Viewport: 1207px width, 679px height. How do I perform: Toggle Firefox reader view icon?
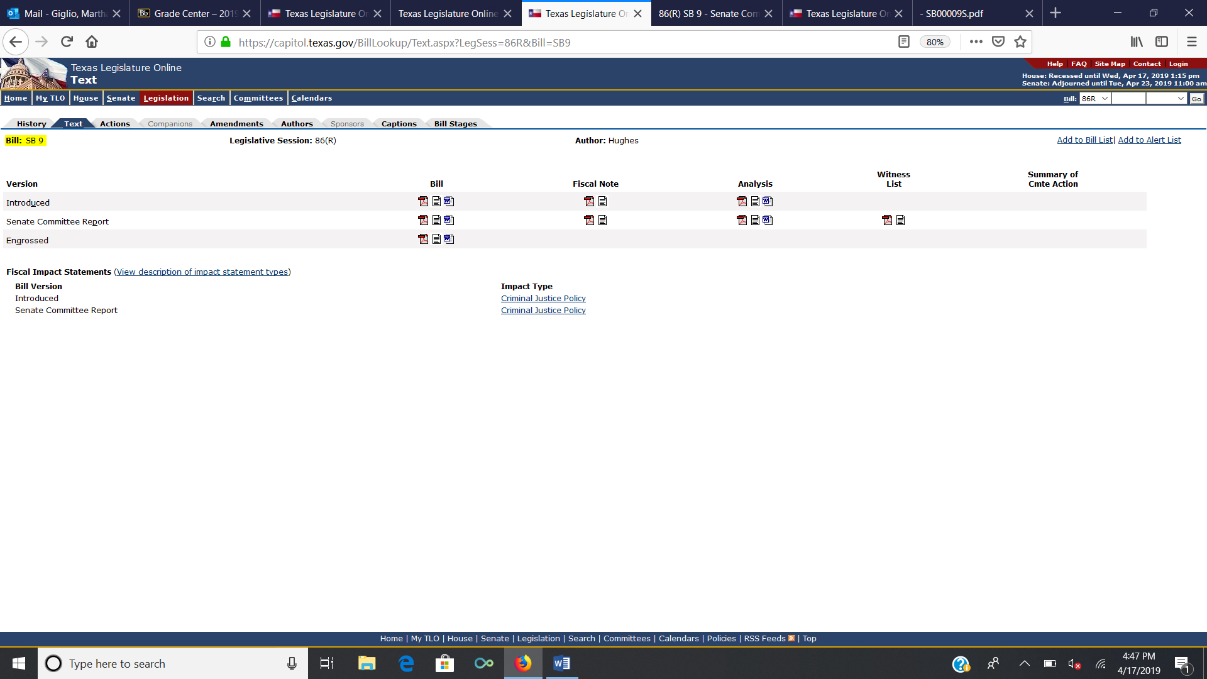903,42
